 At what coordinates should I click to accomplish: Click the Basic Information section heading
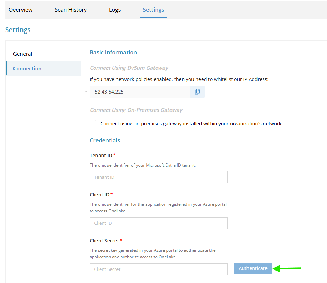coord(113,52)
